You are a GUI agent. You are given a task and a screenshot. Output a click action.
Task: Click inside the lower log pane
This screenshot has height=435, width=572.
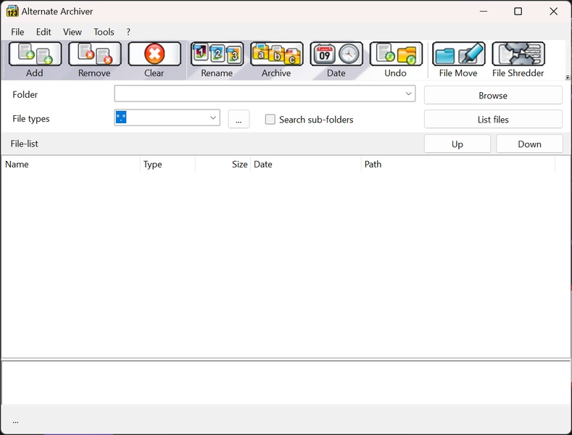tap(286, 383)
